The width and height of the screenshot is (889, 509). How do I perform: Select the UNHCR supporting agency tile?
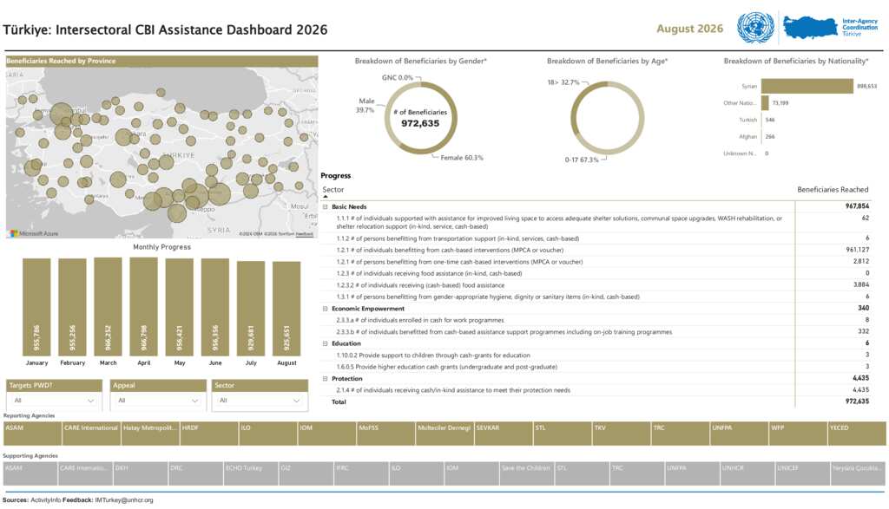click(747, 474)
